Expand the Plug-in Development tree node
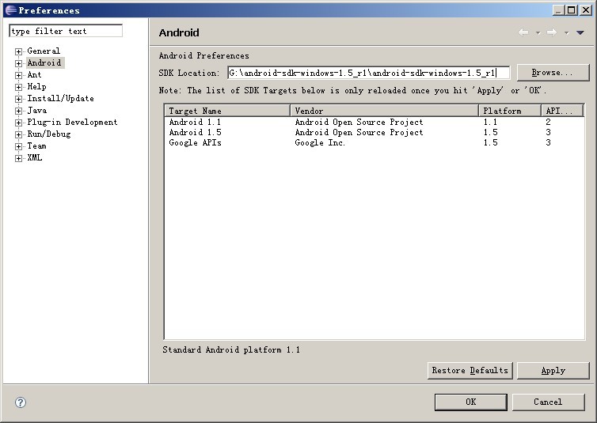 18,123
